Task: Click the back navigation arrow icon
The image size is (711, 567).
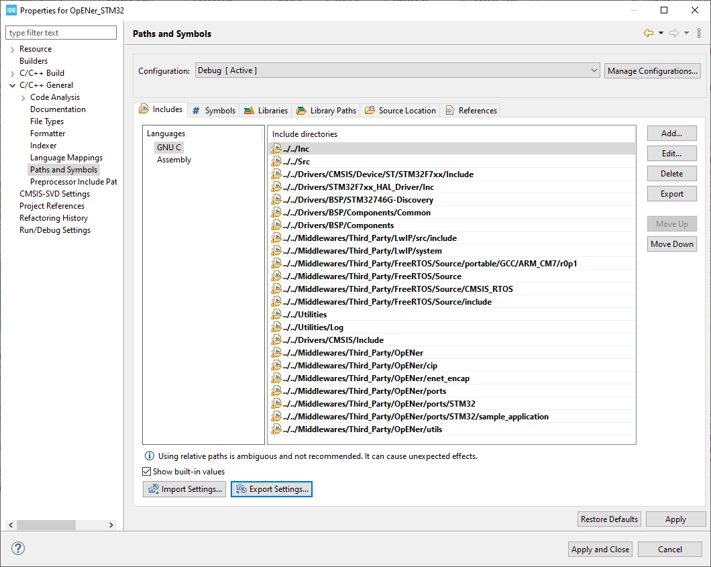Action: 649,33
